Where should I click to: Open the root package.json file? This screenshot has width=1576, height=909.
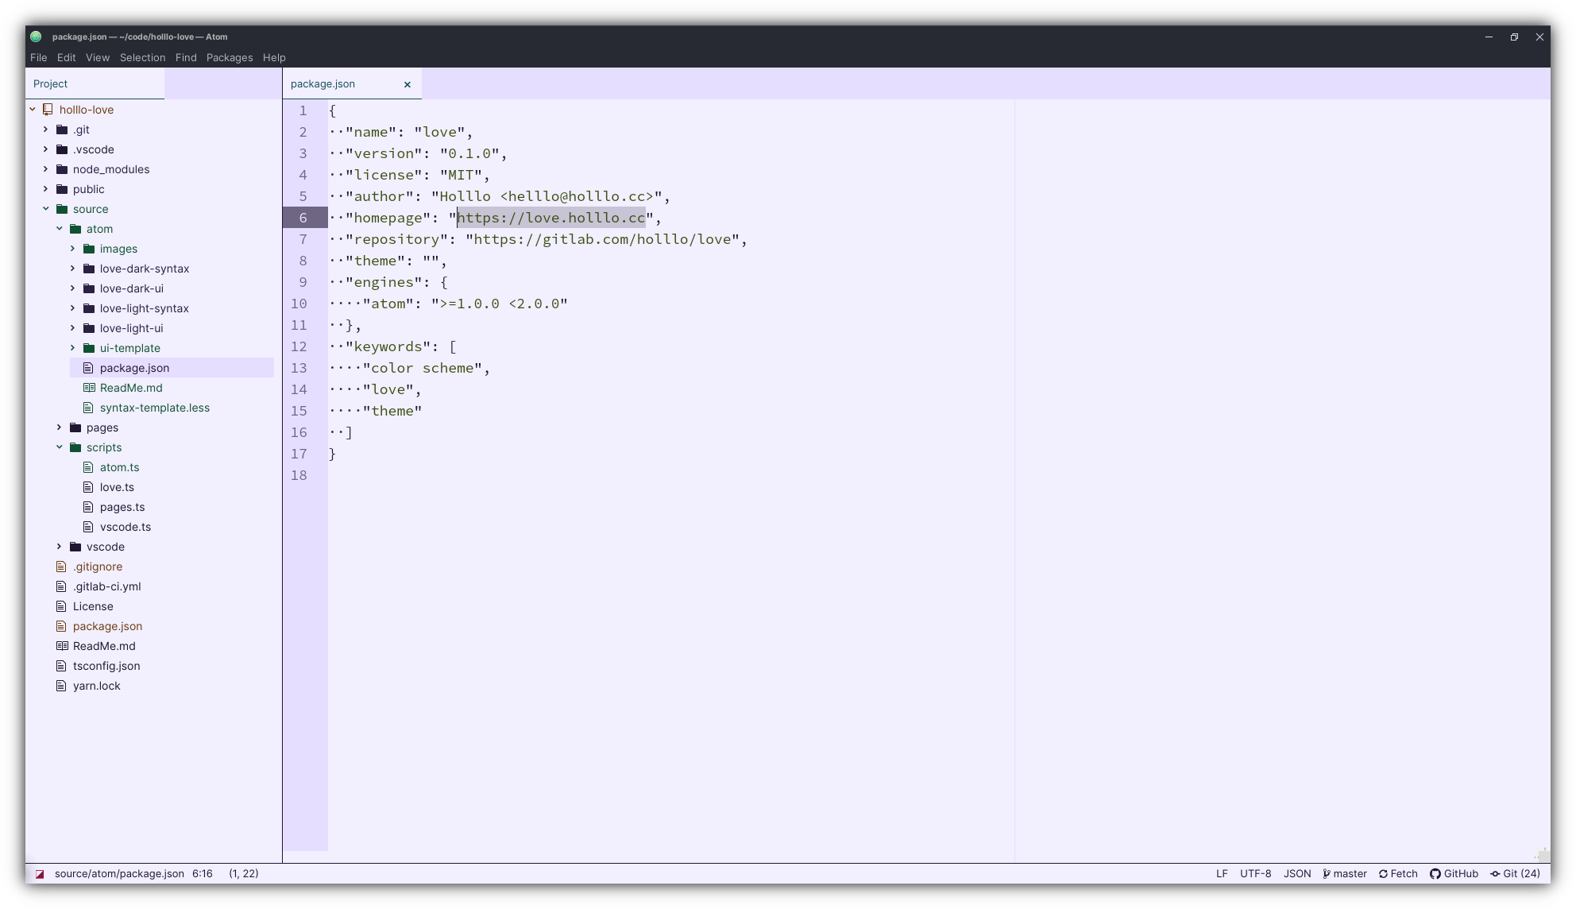click(x=108, y=626)
